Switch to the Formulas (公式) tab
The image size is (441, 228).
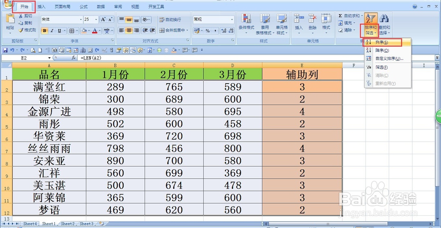pyautogui.click(x=83, y=7)
